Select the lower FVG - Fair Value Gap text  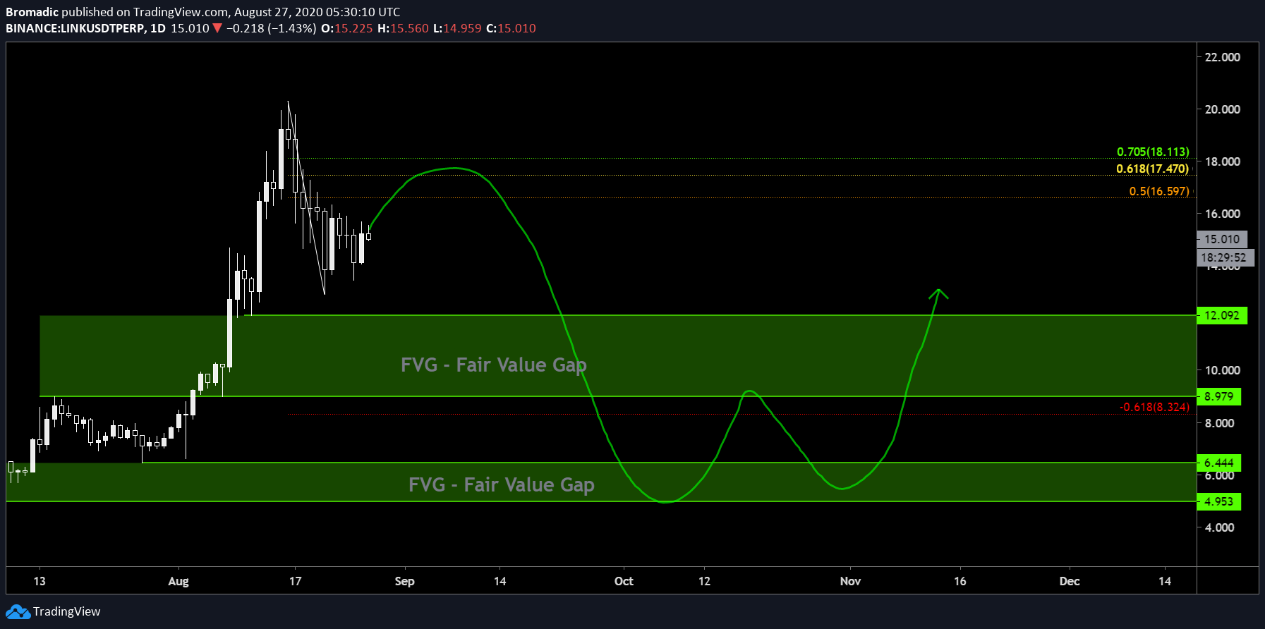[502, 484]
